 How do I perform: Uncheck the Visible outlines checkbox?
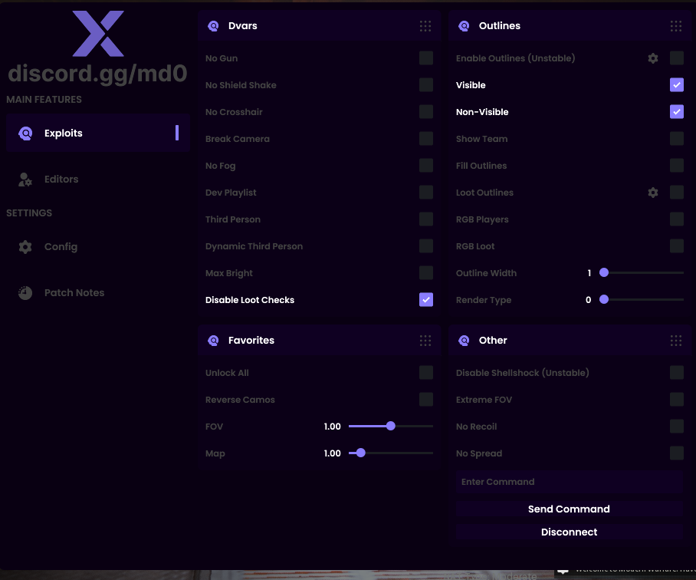pyautogui.click(x=677, y=85)
